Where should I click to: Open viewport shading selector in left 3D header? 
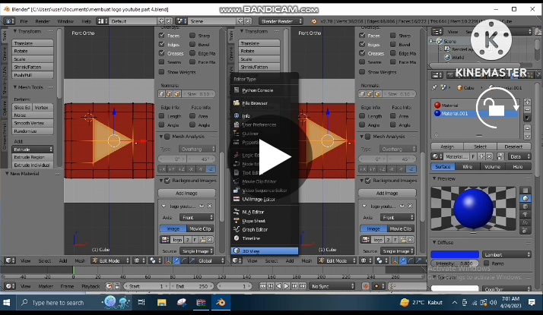click(139, 260)
